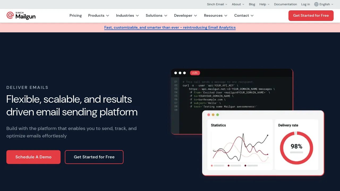Click the outlined Get Started for Free button

(94, 157)
